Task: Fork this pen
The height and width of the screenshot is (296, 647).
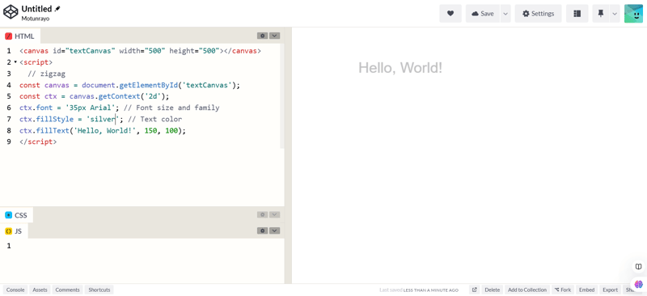Action: [563, 290]
